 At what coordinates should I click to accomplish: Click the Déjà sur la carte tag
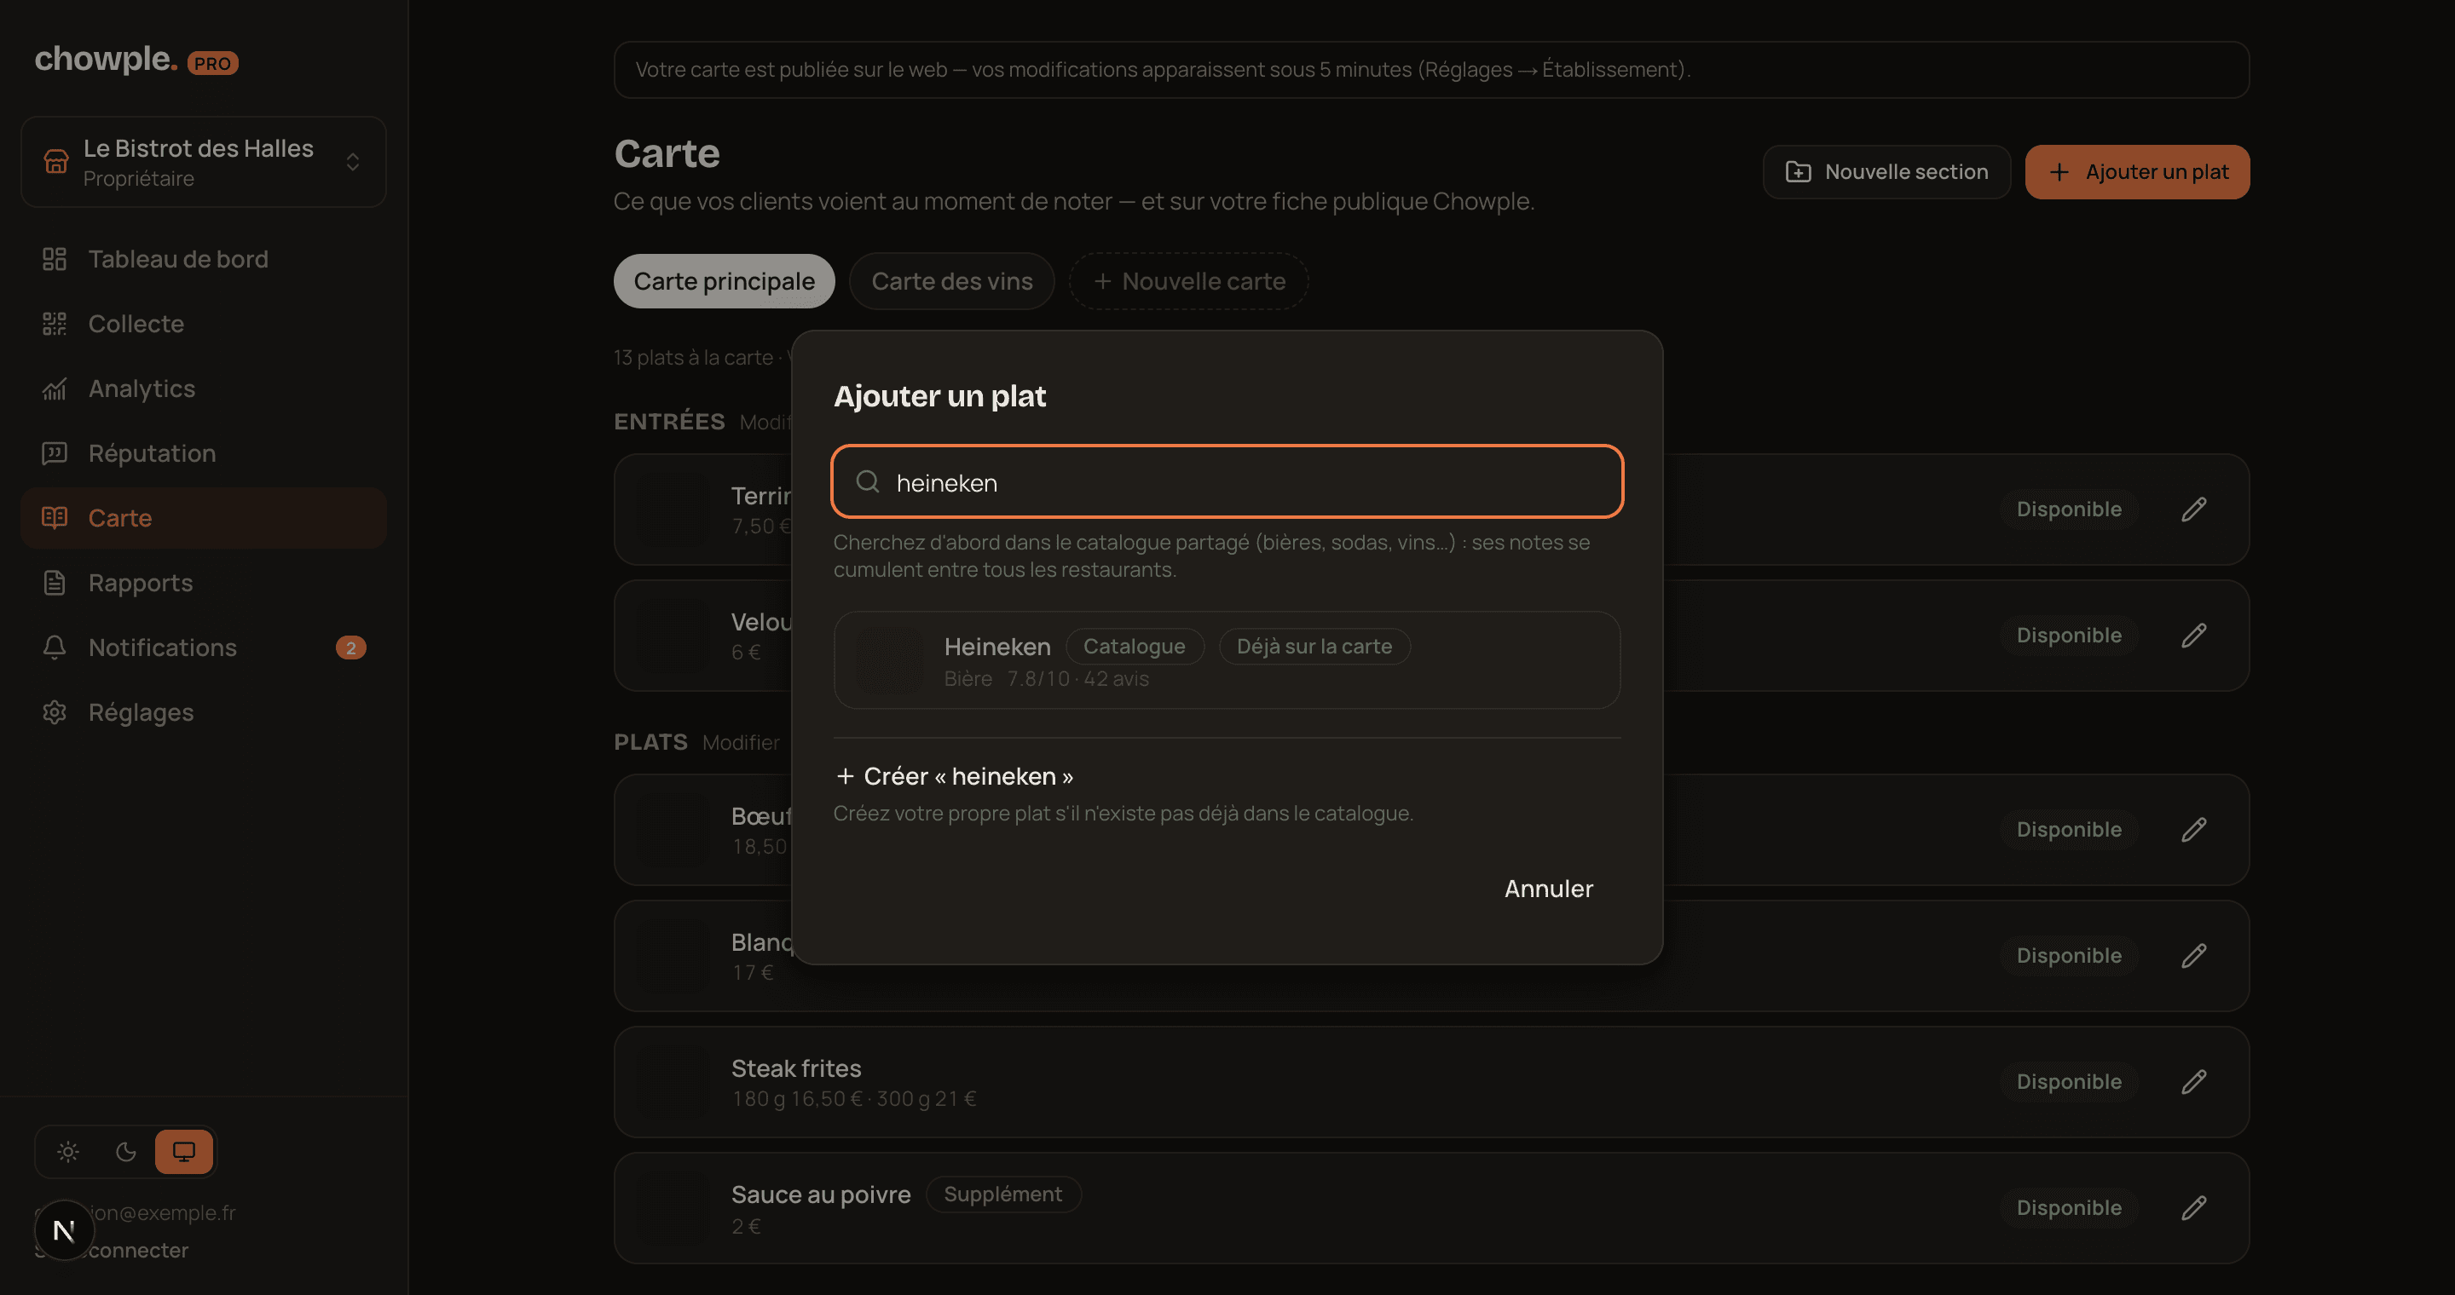(1314, 647)
